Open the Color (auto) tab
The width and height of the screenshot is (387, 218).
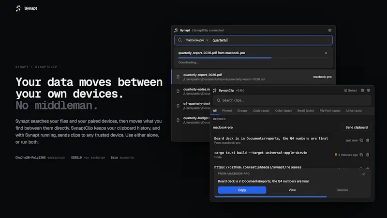click(283, 111)
